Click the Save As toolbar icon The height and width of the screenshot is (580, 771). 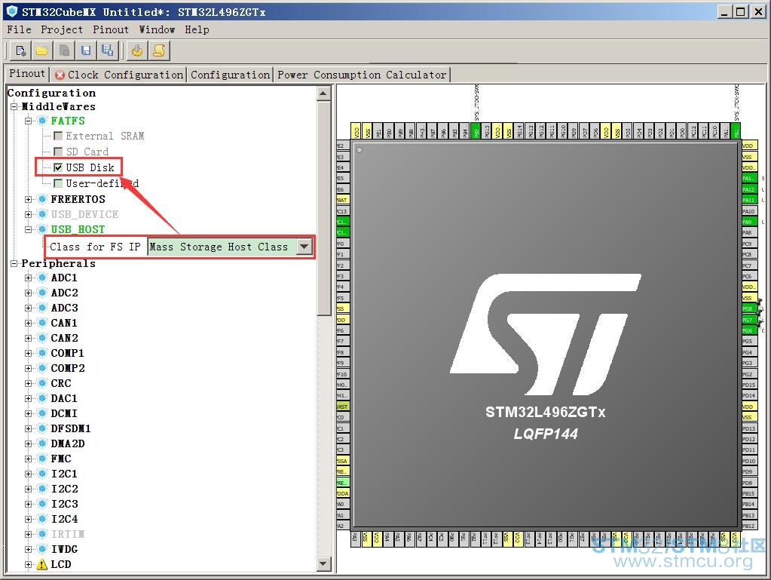tap(107, 51)
